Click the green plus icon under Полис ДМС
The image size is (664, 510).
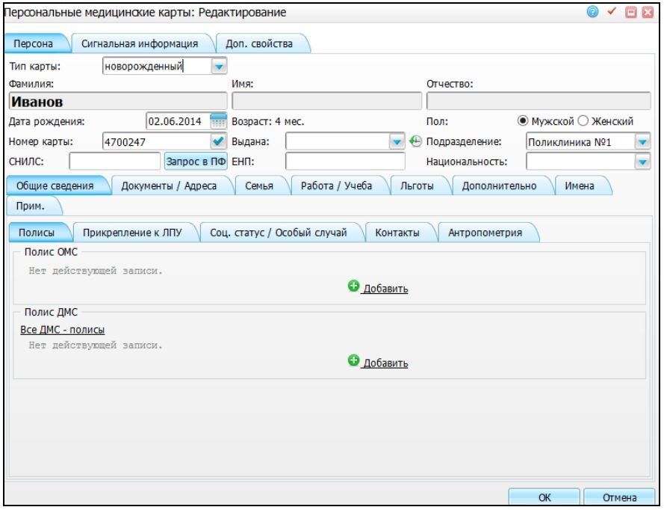click(x=353, y=360)
